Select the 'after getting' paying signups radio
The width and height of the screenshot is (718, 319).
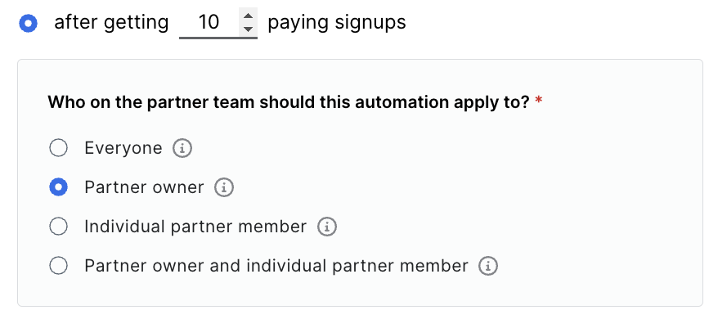click(29, 24)
